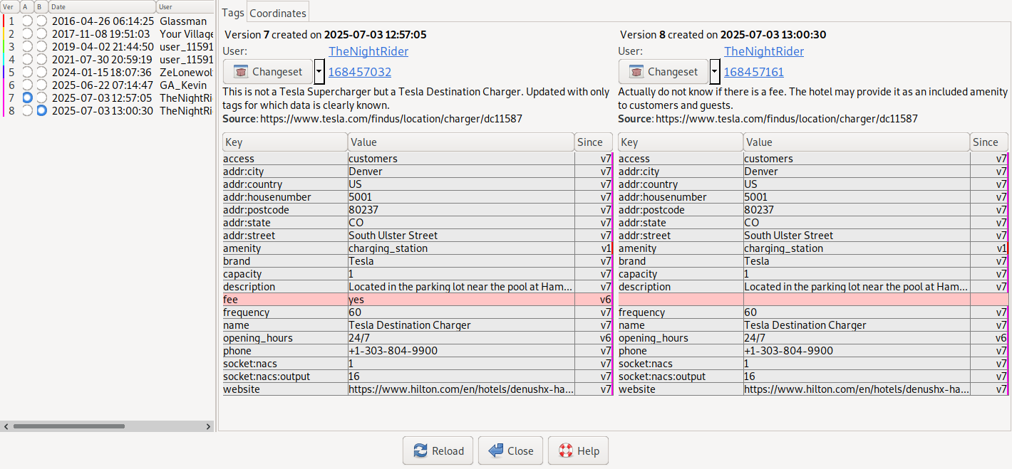Click the User column header in history list
1012x469 pixels.
point(185,7)
